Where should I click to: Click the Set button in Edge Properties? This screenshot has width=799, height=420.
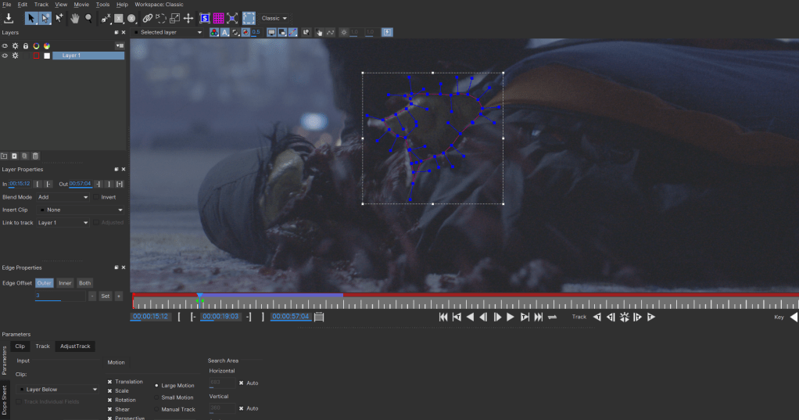point(105,296)
